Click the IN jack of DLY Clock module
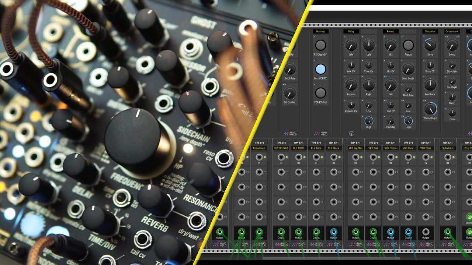The image size is (472, 265). pos(334,157)
